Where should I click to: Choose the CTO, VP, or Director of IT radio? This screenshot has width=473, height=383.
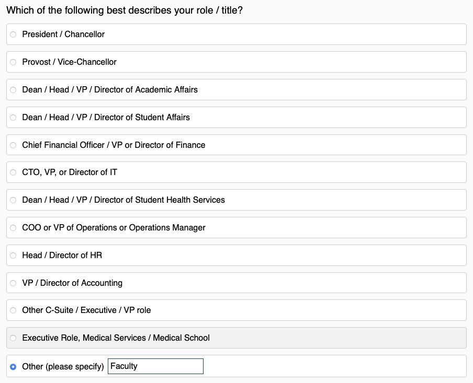point(14,172)
